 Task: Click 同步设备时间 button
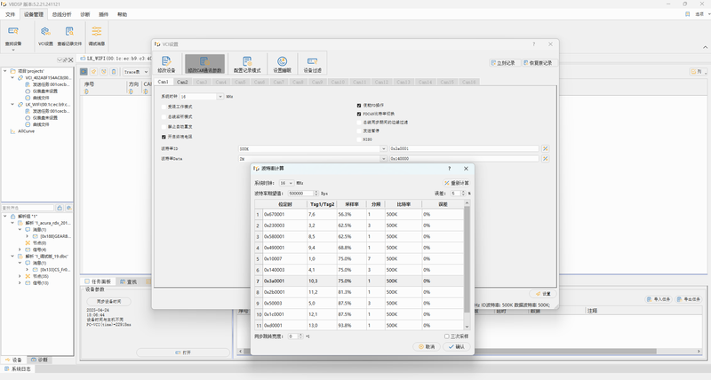click(108, 301)
